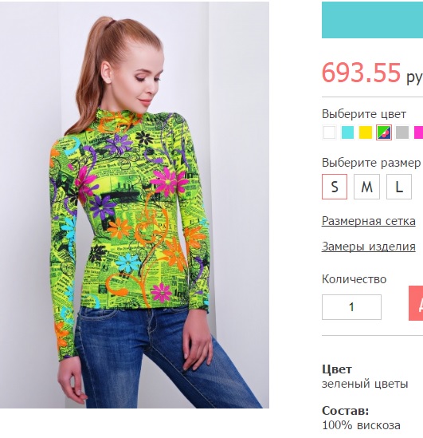Screen dimensions: 423x438
Task: Click the red add-to-cart button
Action: (416, 303)
